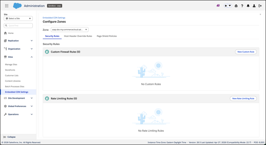This screenshot has height=145, width=266.
Task: Click the Sites storefront icon
Action: pos(5,57)
